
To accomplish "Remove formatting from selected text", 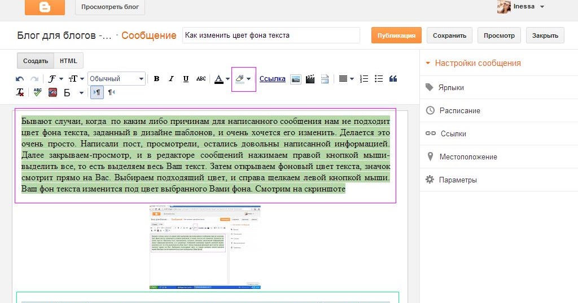I will pyautogui.click(x=20, y=92).
